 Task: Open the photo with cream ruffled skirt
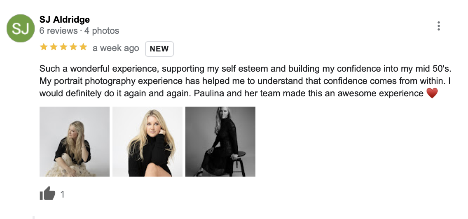75,142
